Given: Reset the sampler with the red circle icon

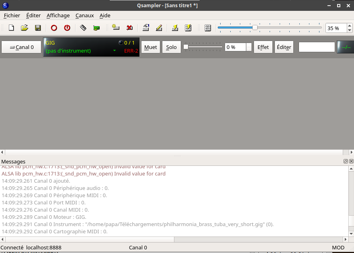Looking at the screenshot, I should [54, 28].
